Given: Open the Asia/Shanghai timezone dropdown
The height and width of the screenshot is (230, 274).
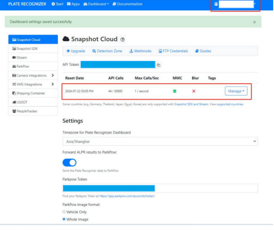Looking at the screenshot, I should (160, 142).
